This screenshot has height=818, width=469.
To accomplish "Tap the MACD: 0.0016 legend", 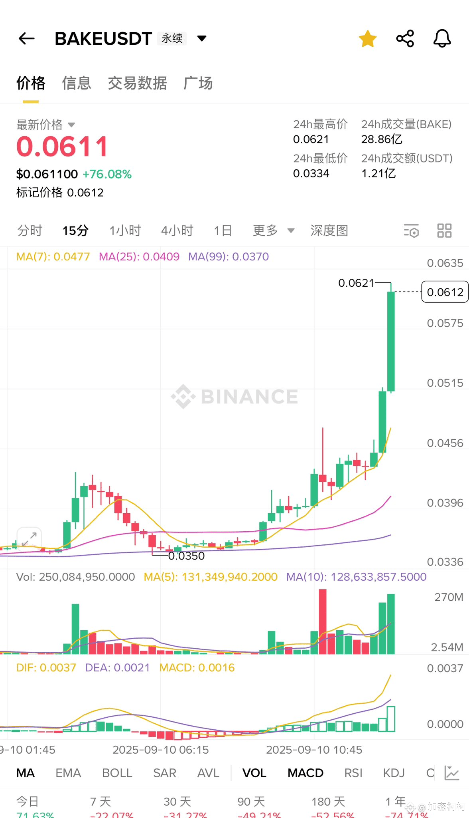I will (197, 667).
